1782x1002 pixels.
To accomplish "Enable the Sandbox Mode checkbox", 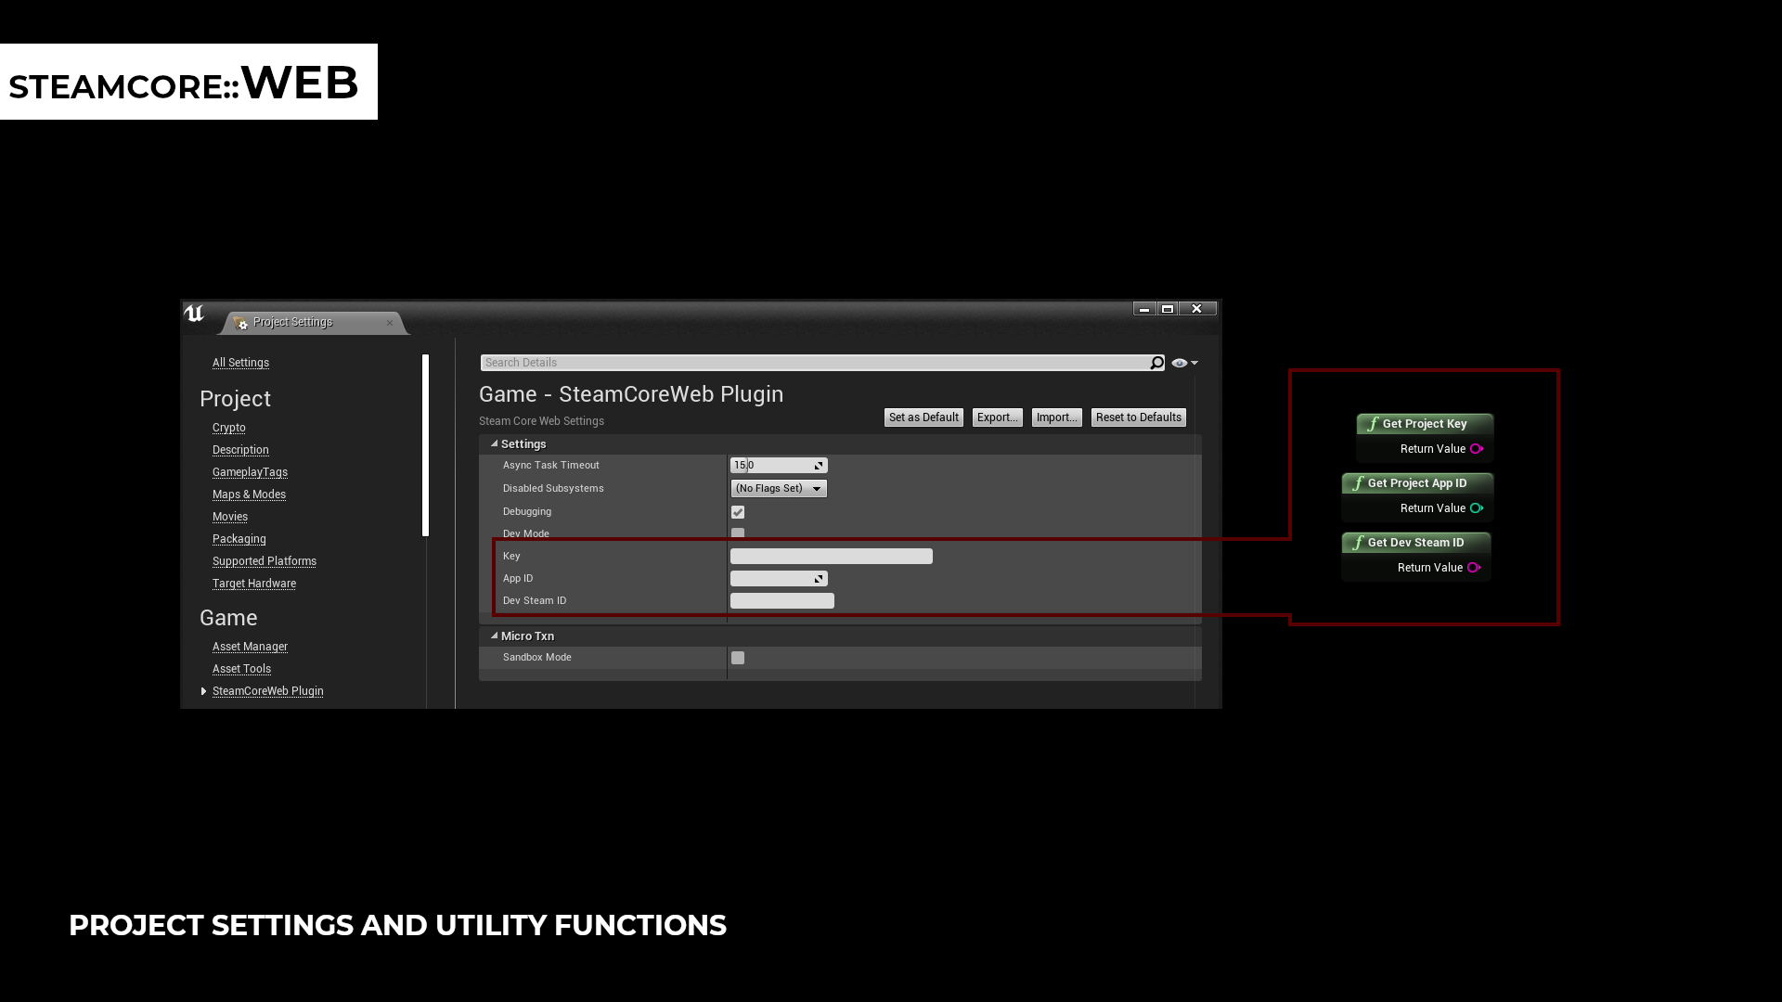I will coord(738,658).
